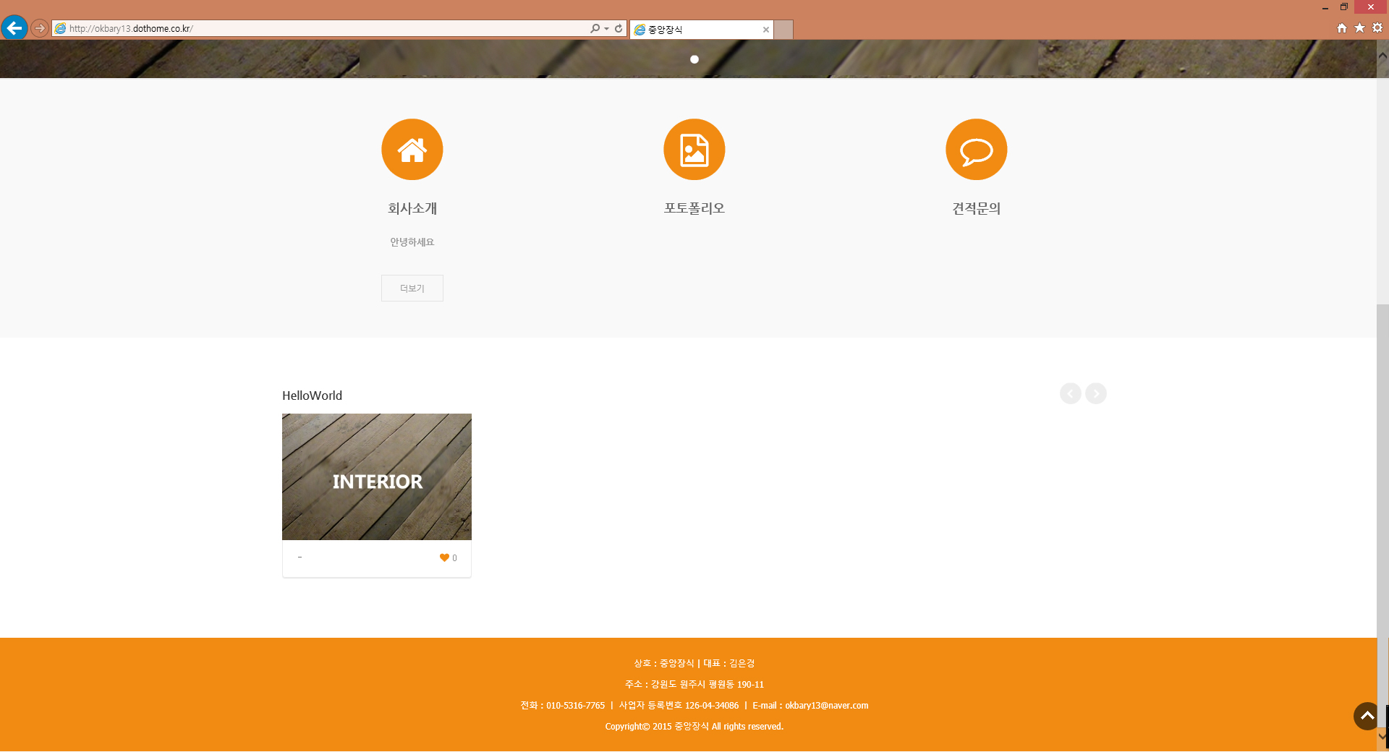Restore down the browser window
This screenshot has width=1389, height=752.
pyautogui.click(x=1344, y=7)
